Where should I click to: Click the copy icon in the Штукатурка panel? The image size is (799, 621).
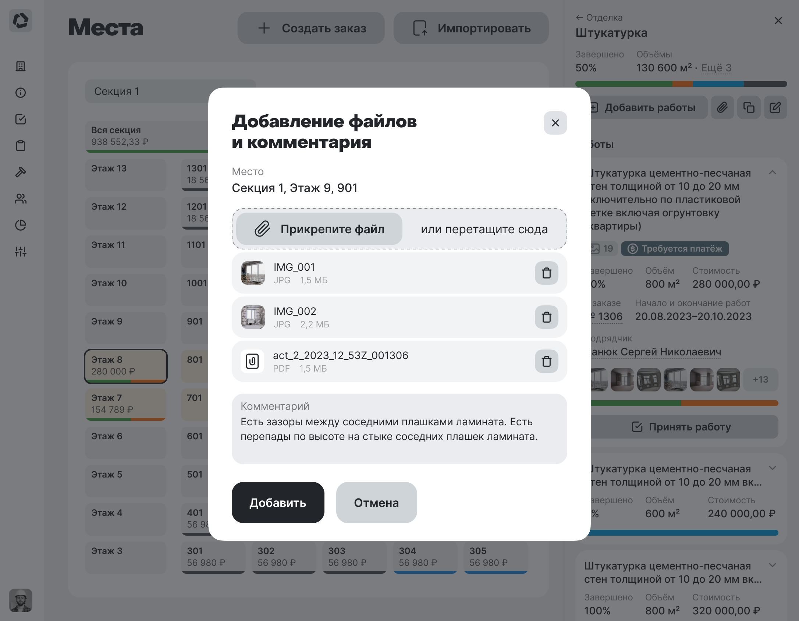click(749, 107)
